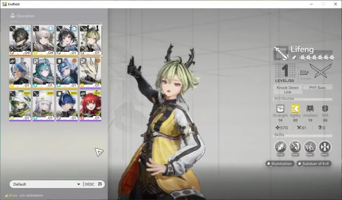
Task: Click the operator name Lifeng
Action: pos(302,50)
